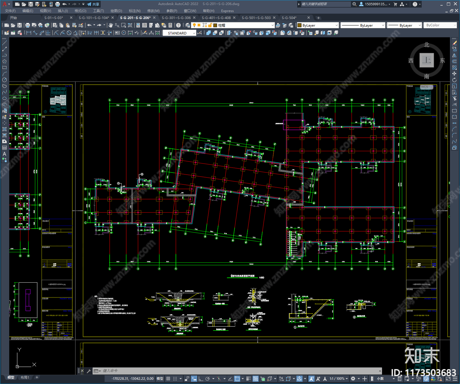The image size is (460, 384).
Task: Open the layer dropdown showing 柱帽
Action: [233, 25]
